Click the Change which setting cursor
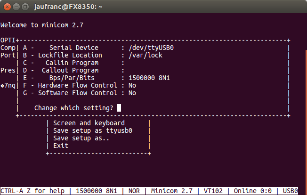This screenshot has width=307, height=195. click(x=119, y=108)
